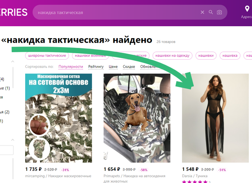Select the 'нашивки на одежду' suggestion chip
The height and width of the screenshot is (183, 252).
point(172,55)
